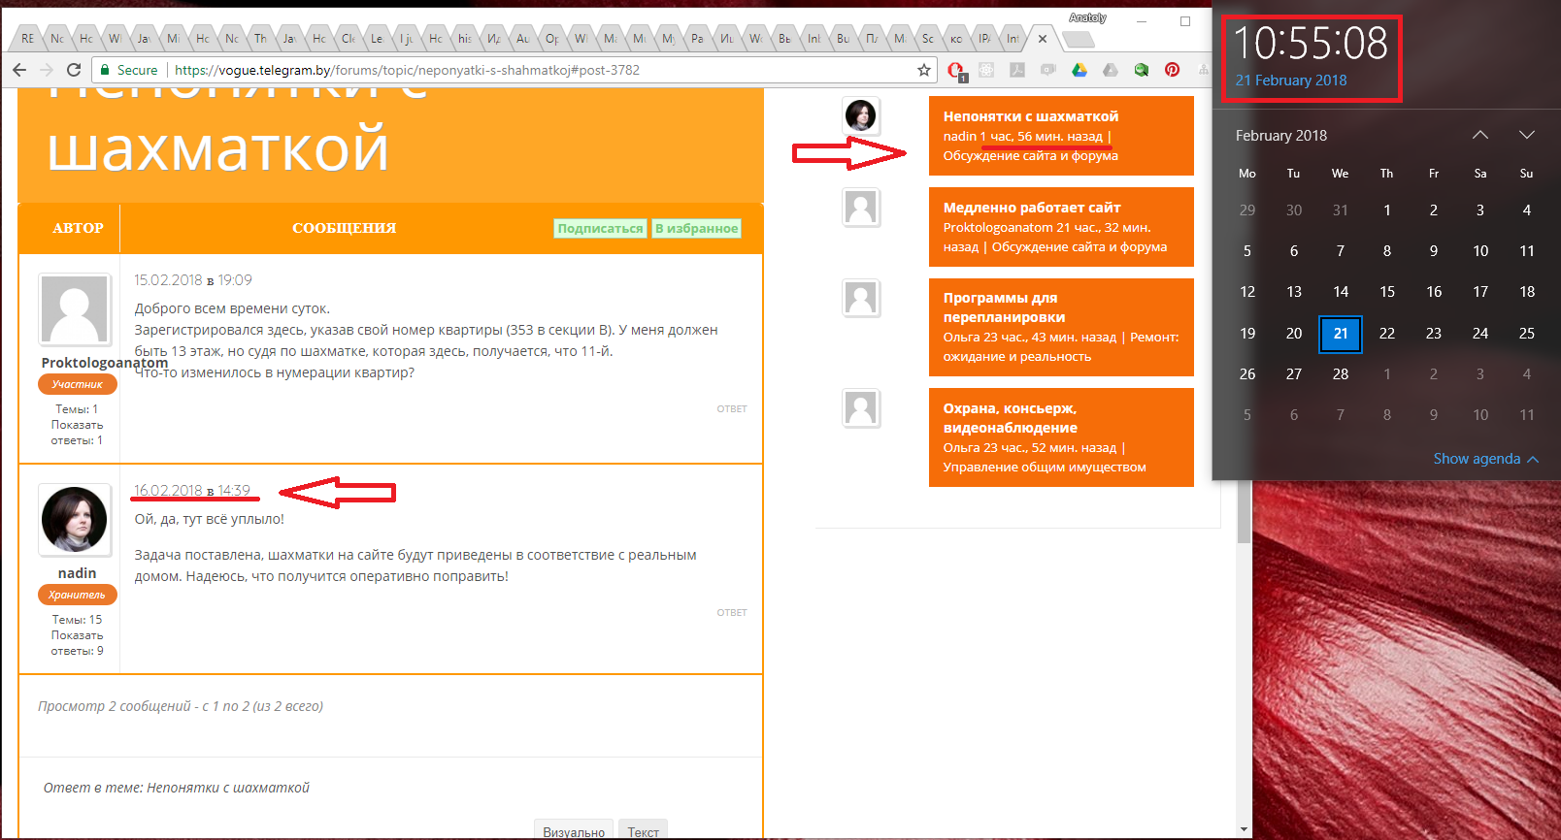Select February 22 in the calendar
Image resolution: width=1561 pixels, height=840 pixels.
(x=1387, y=334)
